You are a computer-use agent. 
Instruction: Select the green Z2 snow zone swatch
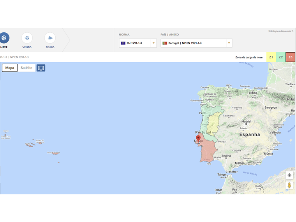281,57
